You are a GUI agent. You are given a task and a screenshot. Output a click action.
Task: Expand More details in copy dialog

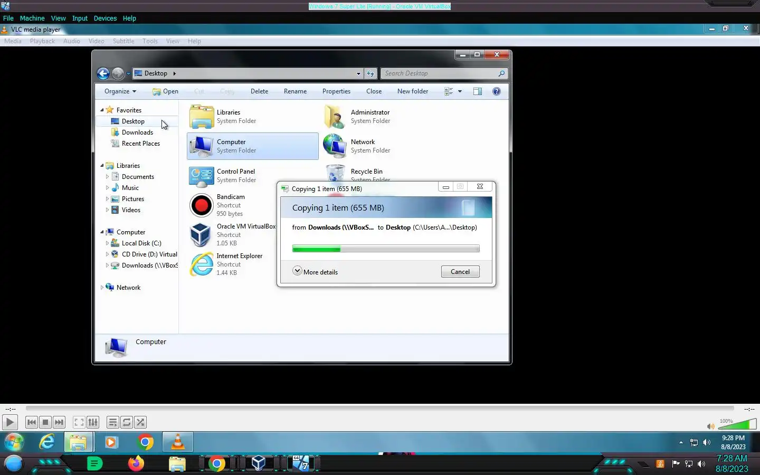pos(315,271)
